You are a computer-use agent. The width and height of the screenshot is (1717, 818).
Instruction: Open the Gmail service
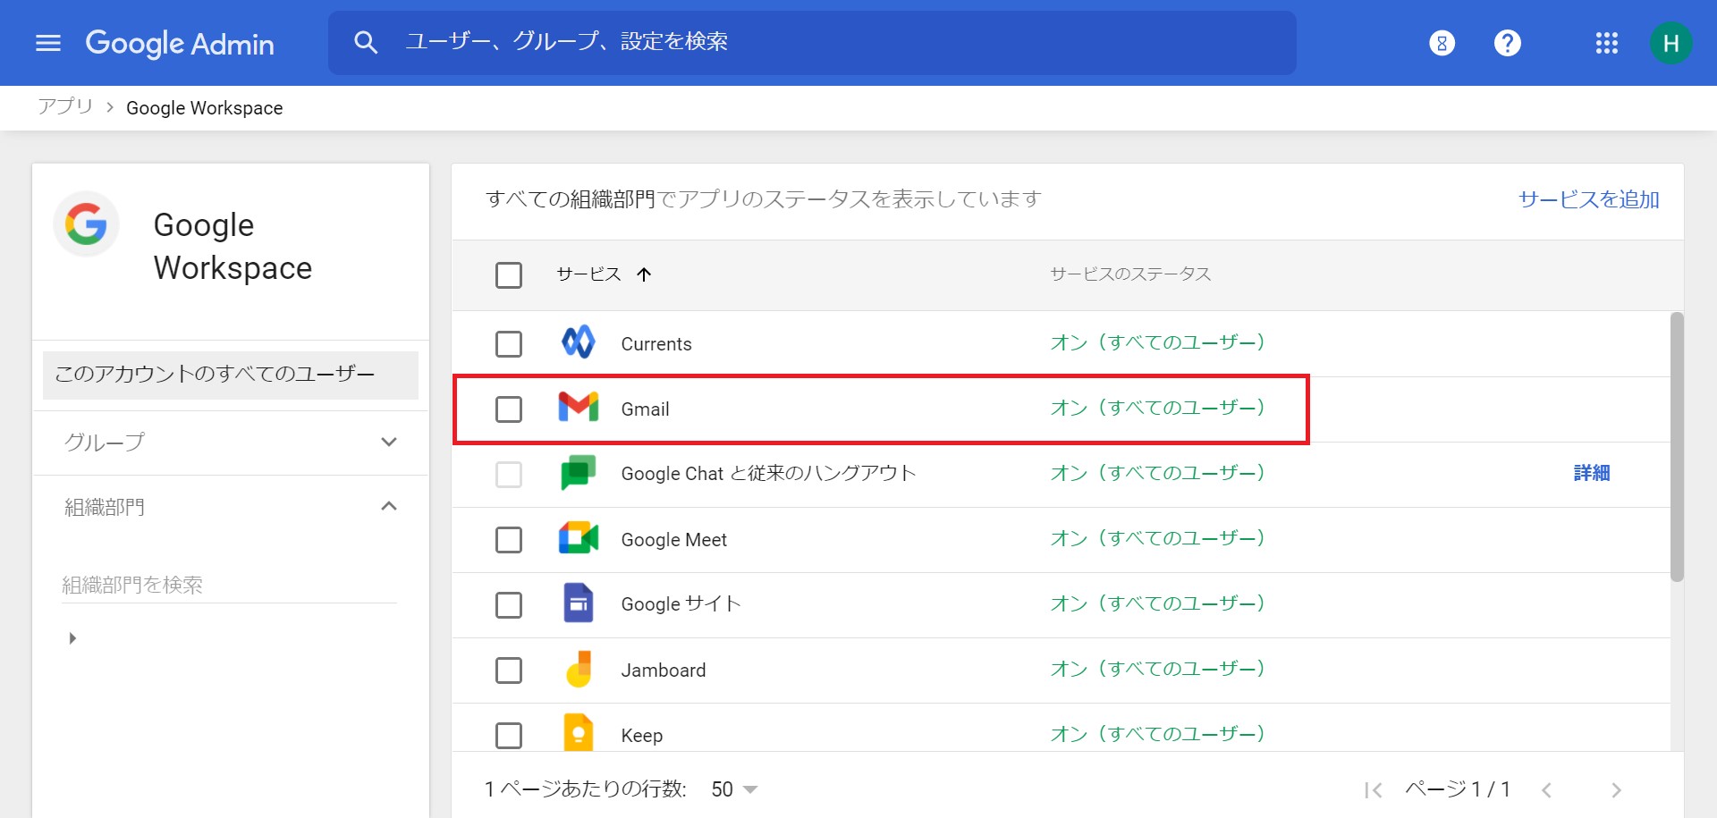[645, 409]
